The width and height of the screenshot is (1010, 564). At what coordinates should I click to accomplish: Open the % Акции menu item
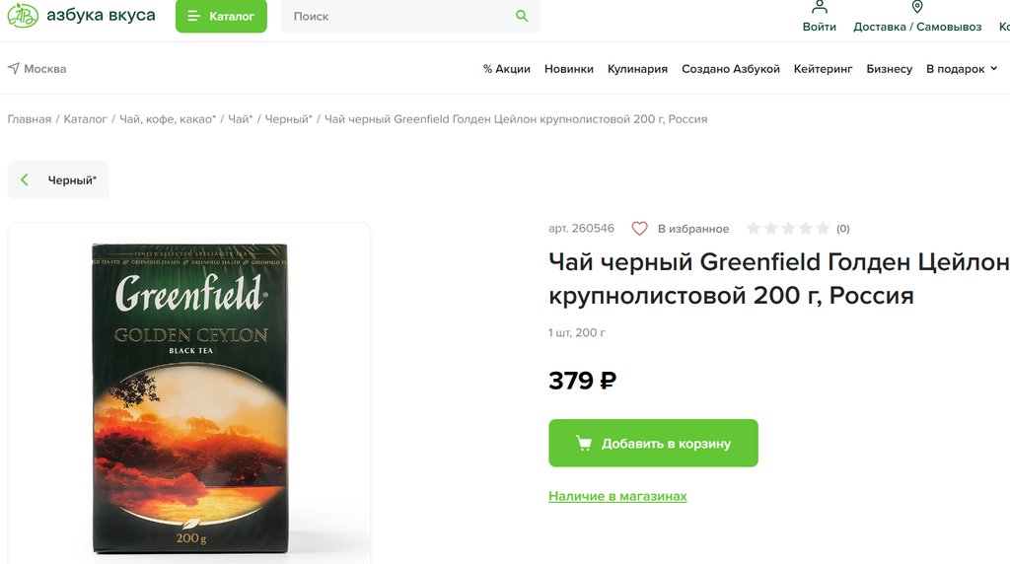[506, 69]
